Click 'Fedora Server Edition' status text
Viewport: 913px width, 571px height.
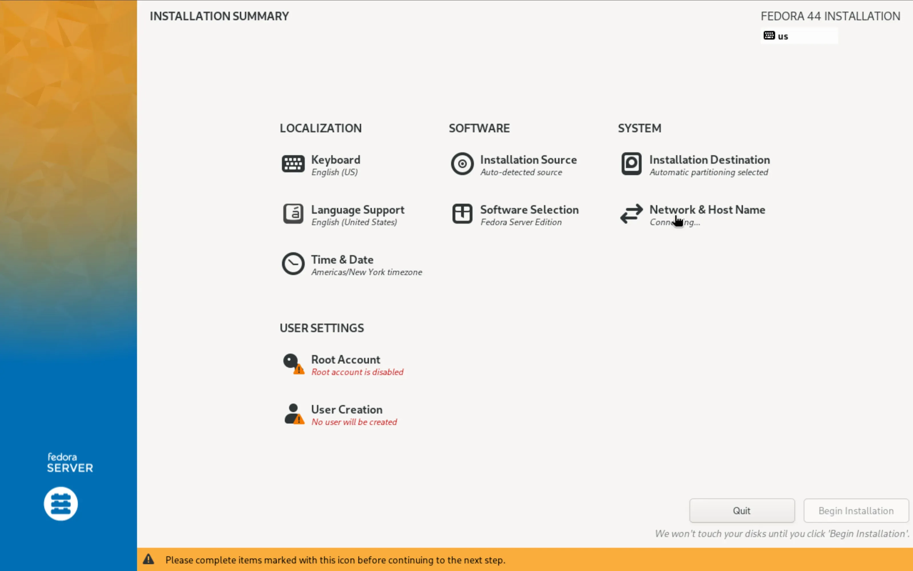tap(521, 222)
